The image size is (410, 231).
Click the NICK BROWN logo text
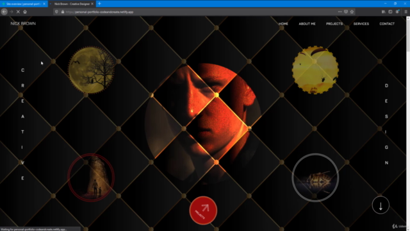pos(23,24)
